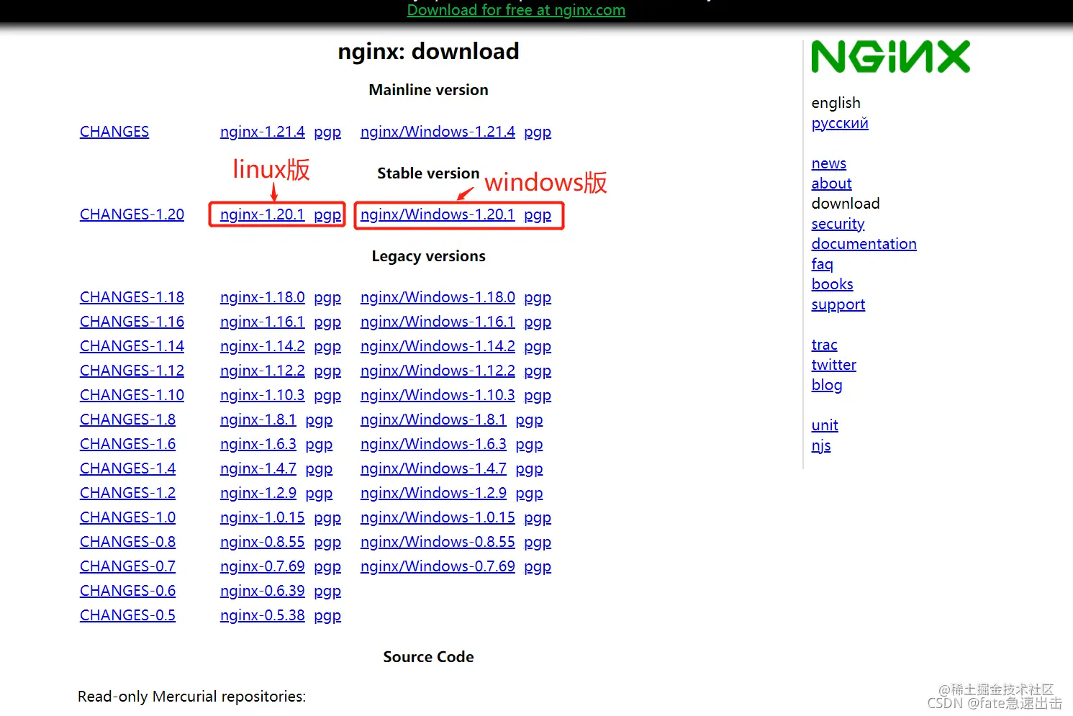The image size is (1073, 716).
Task: Open CHANGES-0.7 link
Action: tap(127, 566)
